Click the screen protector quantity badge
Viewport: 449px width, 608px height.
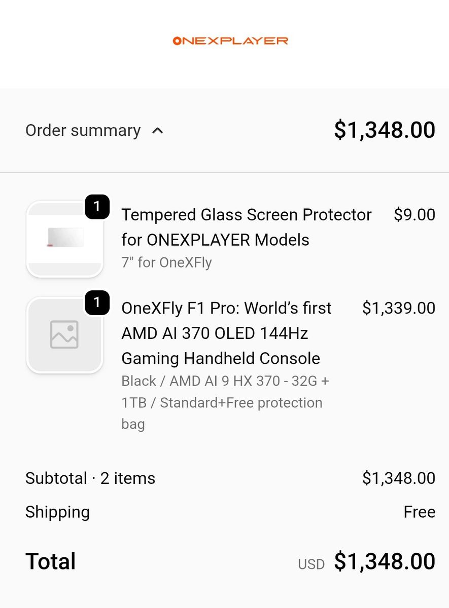tap(97, 207)
